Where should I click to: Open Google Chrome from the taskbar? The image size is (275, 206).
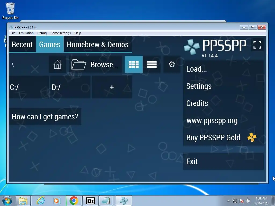(74, 201)
